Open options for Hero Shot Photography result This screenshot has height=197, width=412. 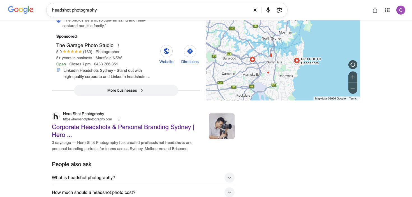point(119,119)
